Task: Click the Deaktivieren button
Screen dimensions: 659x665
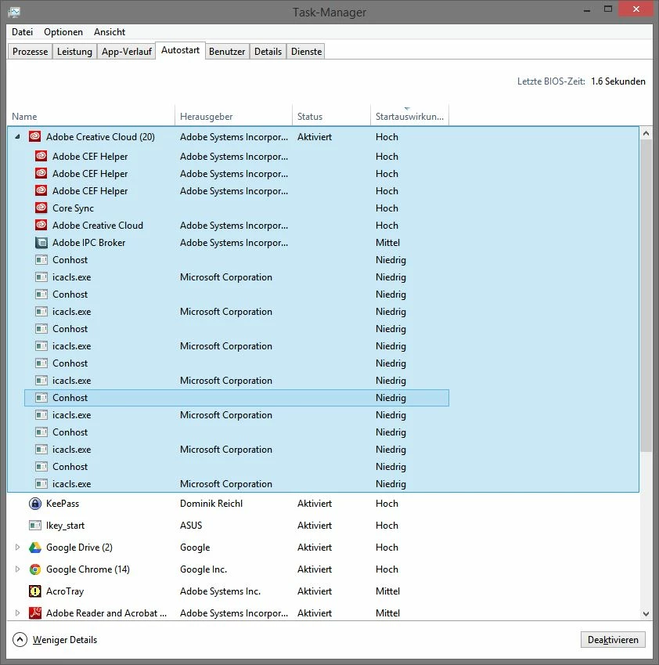Action: [613, 640]
